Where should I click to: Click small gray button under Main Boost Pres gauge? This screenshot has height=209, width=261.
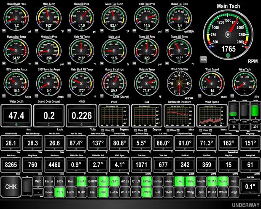[x=4, y=31]
